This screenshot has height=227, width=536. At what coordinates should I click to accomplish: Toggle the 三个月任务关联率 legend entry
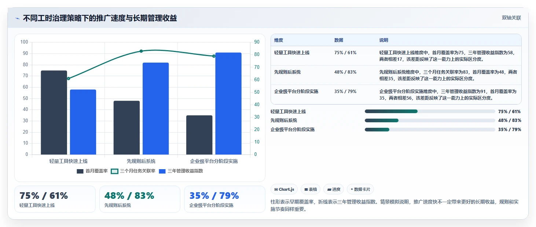pyautogui.click(x=133, y=171)
